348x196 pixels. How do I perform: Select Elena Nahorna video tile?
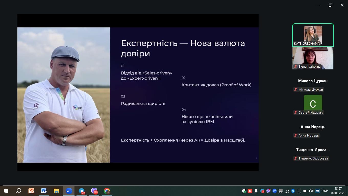point(313,58)
